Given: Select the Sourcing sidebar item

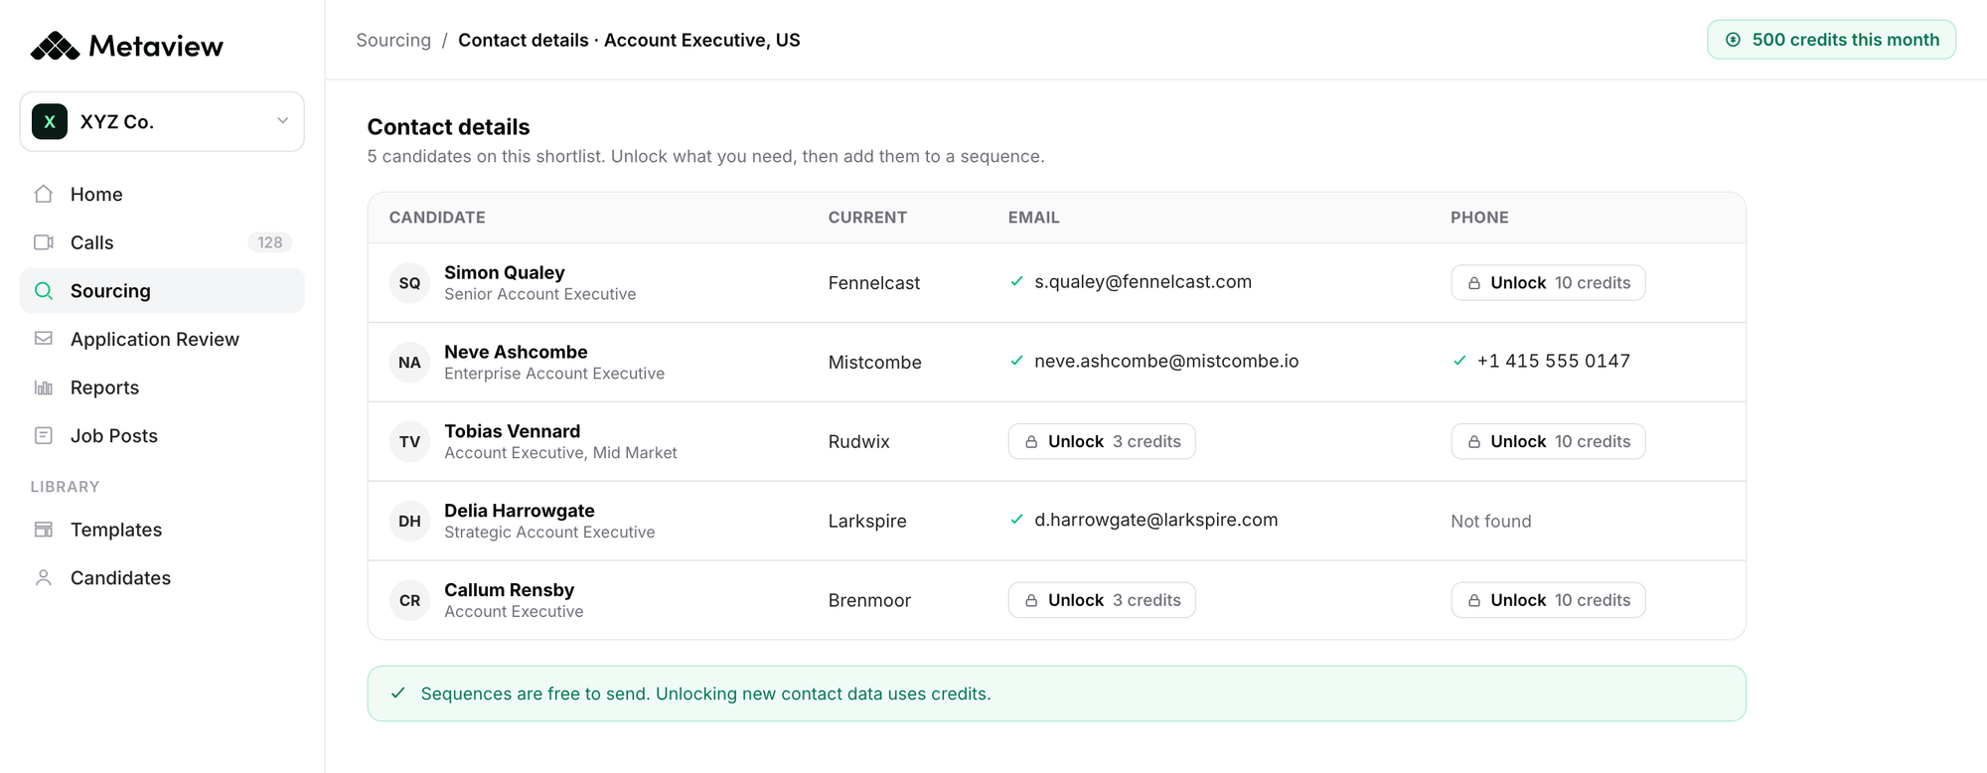Looking at the screenshot, I should point(162,291).
